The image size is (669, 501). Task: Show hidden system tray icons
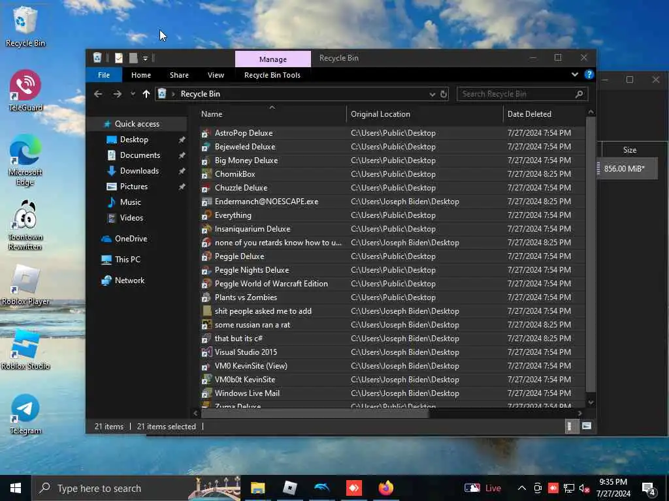click(x=522, y=488)
